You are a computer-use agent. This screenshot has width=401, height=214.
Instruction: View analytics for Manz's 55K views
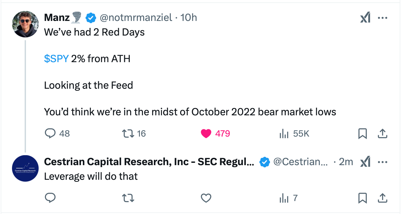pos(283,134)
